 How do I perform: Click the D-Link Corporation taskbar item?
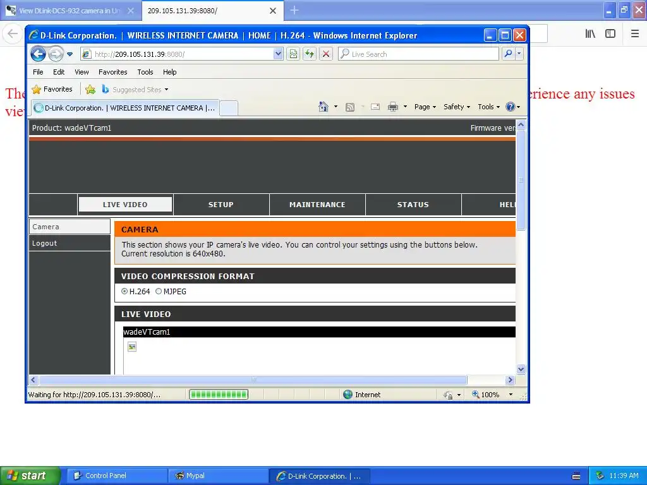[x=319, y=476]
